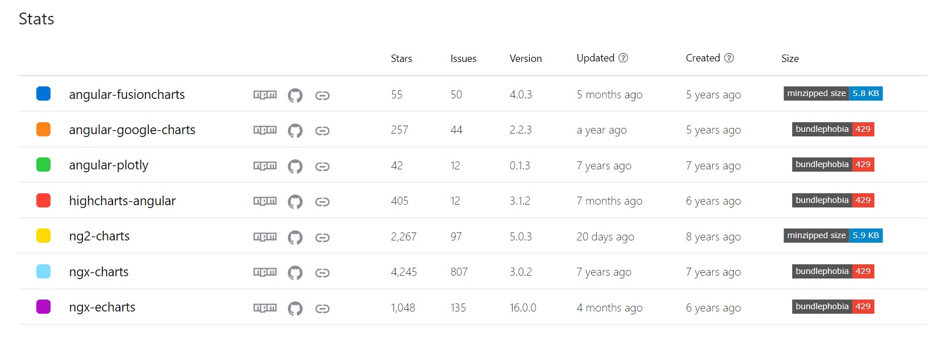Click the Created column help icon
The height and width of the screenshot is (345, 946).
(730, 58)
